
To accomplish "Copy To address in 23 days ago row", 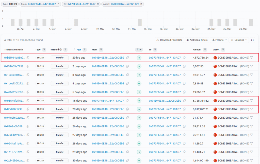I will click(184, 109).
